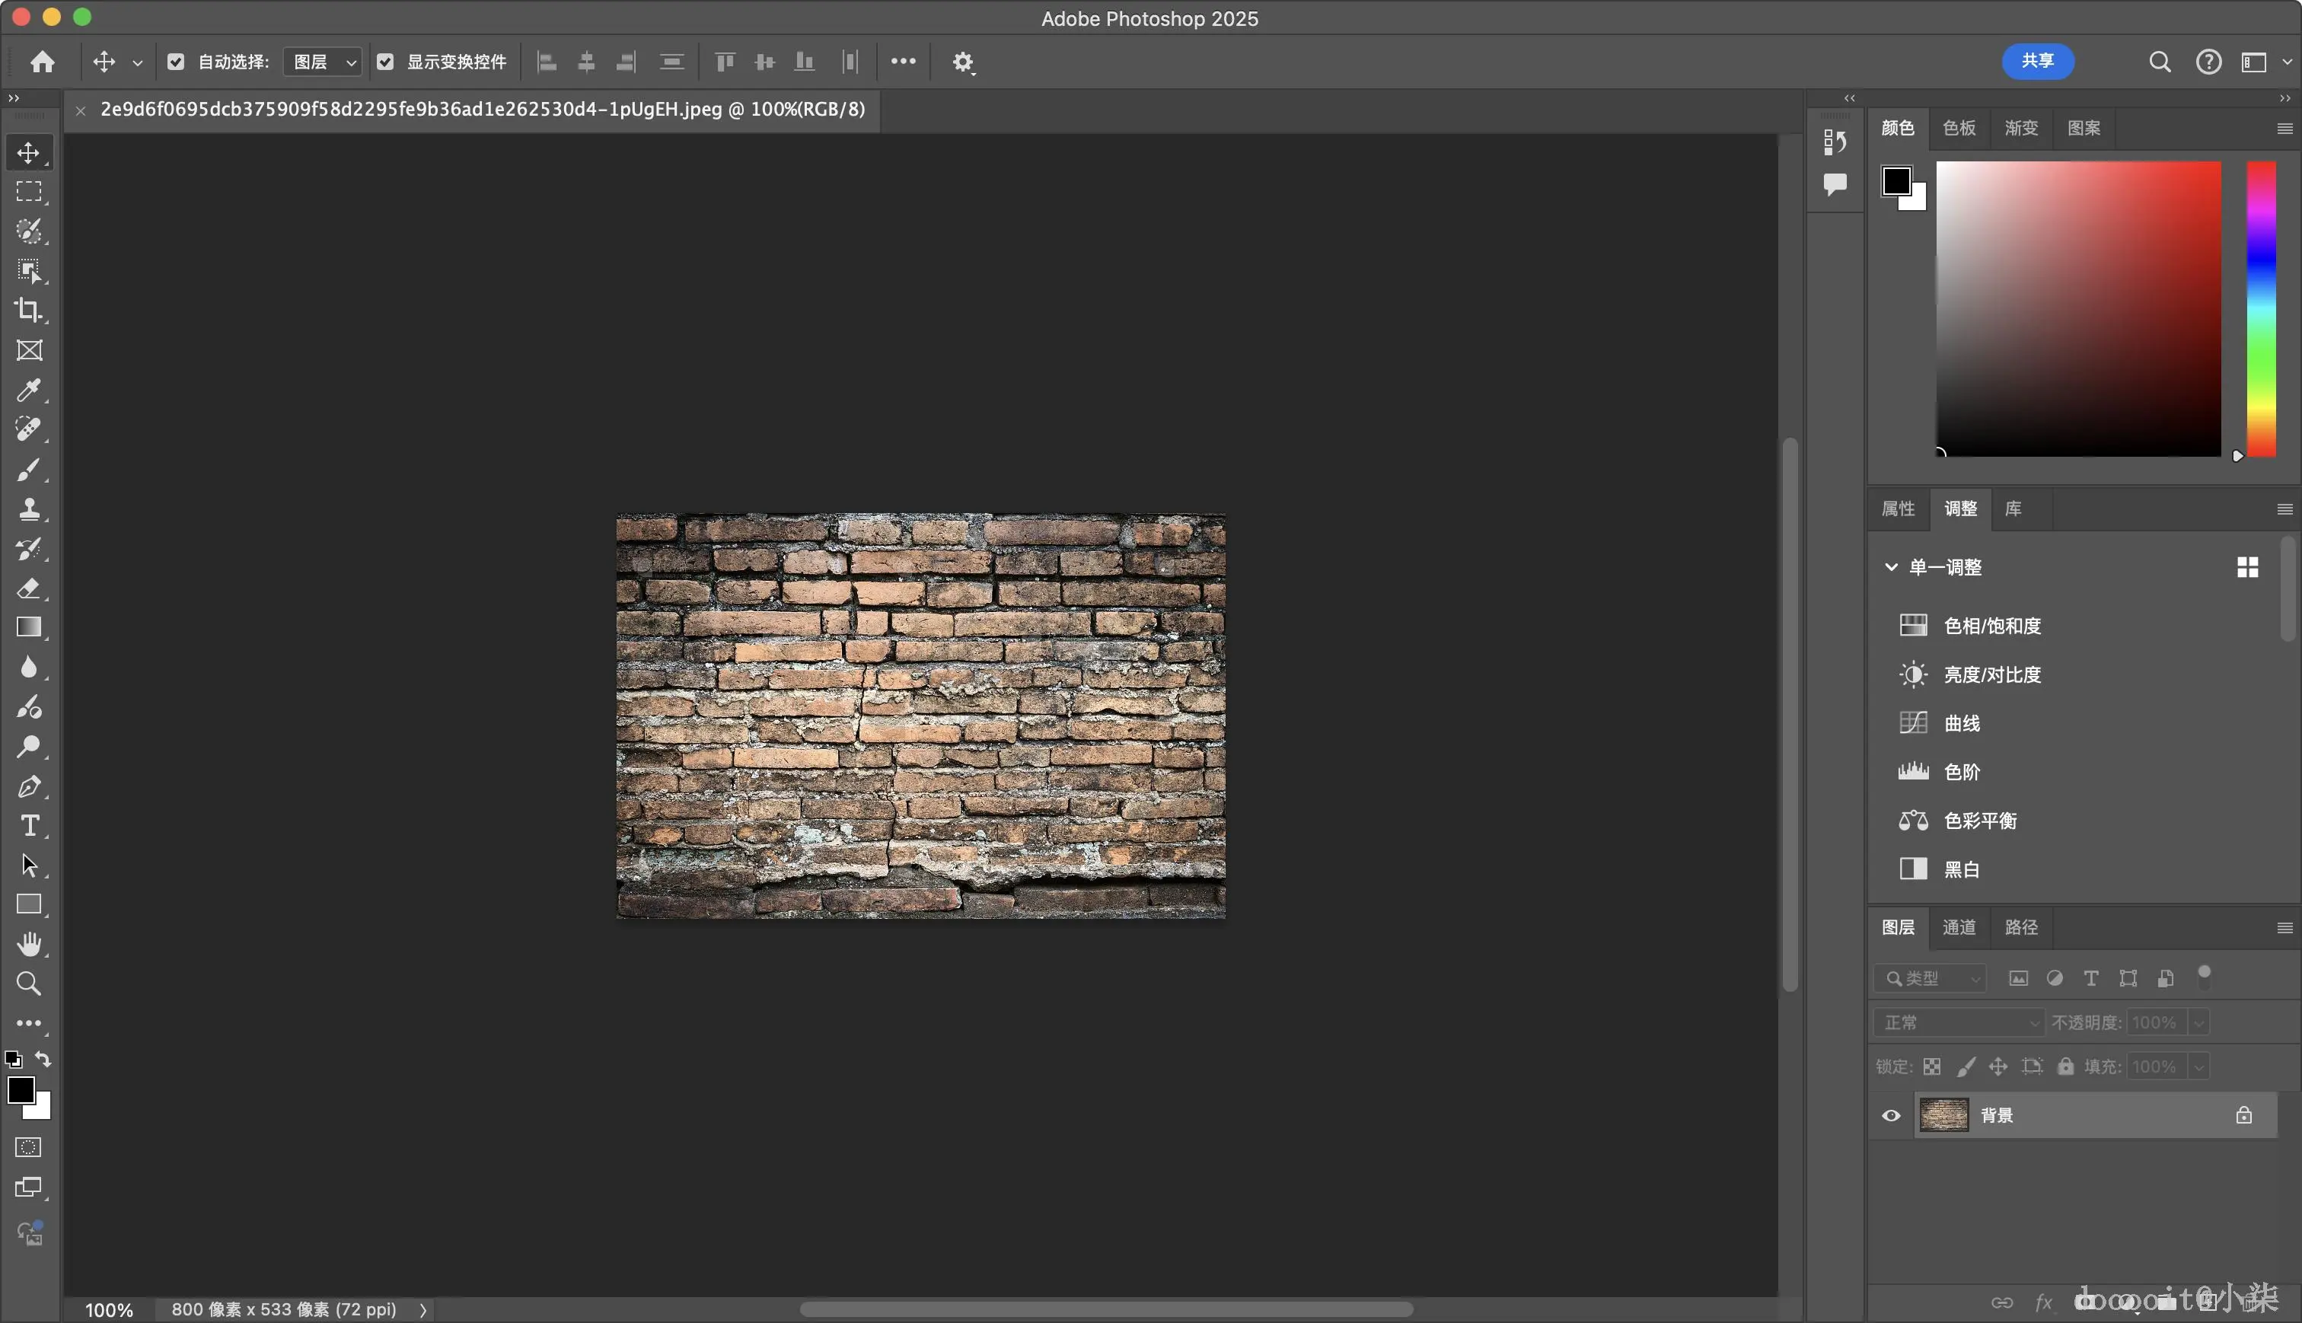Select the Hand tool
Image resolution: width=2302 pixels, height=1323 pixels.
tap(28, 944)
